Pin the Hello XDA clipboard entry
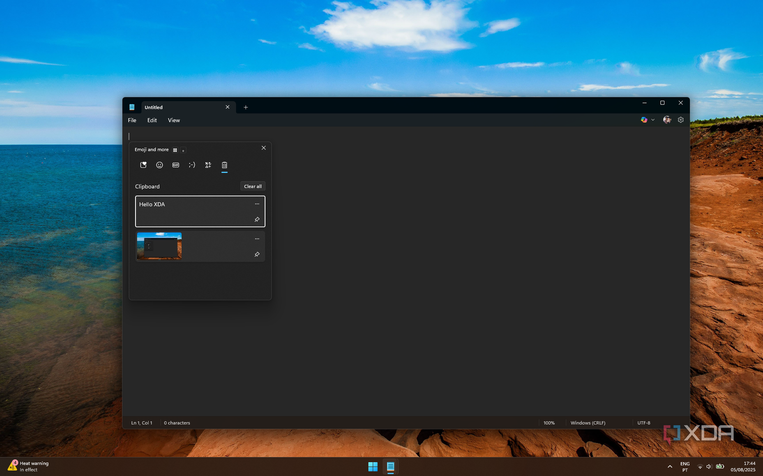This screenshot has height=476, width=763. coord(257,219)
